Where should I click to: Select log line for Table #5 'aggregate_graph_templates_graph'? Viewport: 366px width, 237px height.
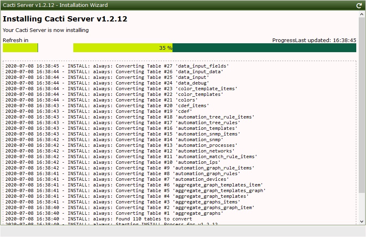click(135, 190)
